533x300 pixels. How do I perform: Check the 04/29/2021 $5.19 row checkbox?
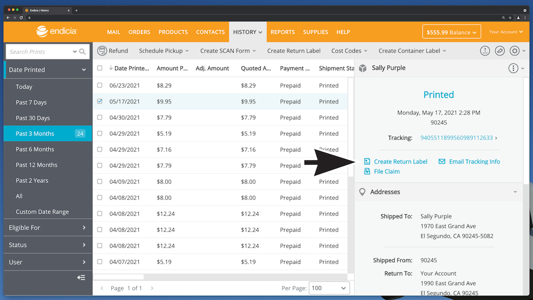pyautogui.click(x=100, y=133)
